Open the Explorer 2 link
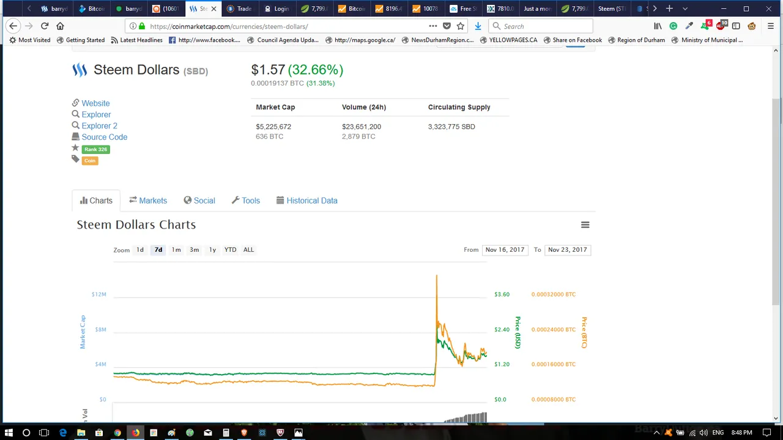 99,126
